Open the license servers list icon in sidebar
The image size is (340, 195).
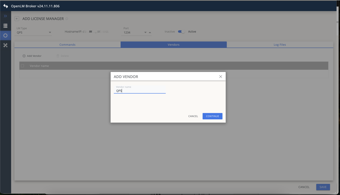[x=5, y=25]
